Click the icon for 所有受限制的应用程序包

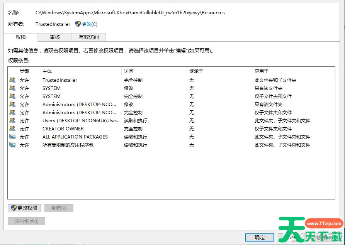(x=12, y=145)
